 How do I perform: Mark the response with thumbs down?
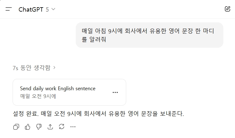coord(39,127)
